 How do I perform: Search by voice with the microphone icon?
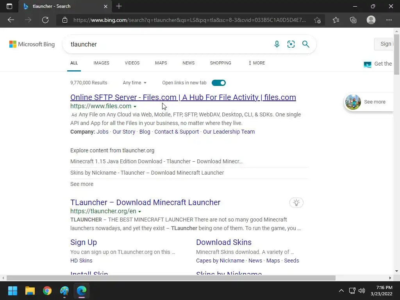click(x=277, y=44)
